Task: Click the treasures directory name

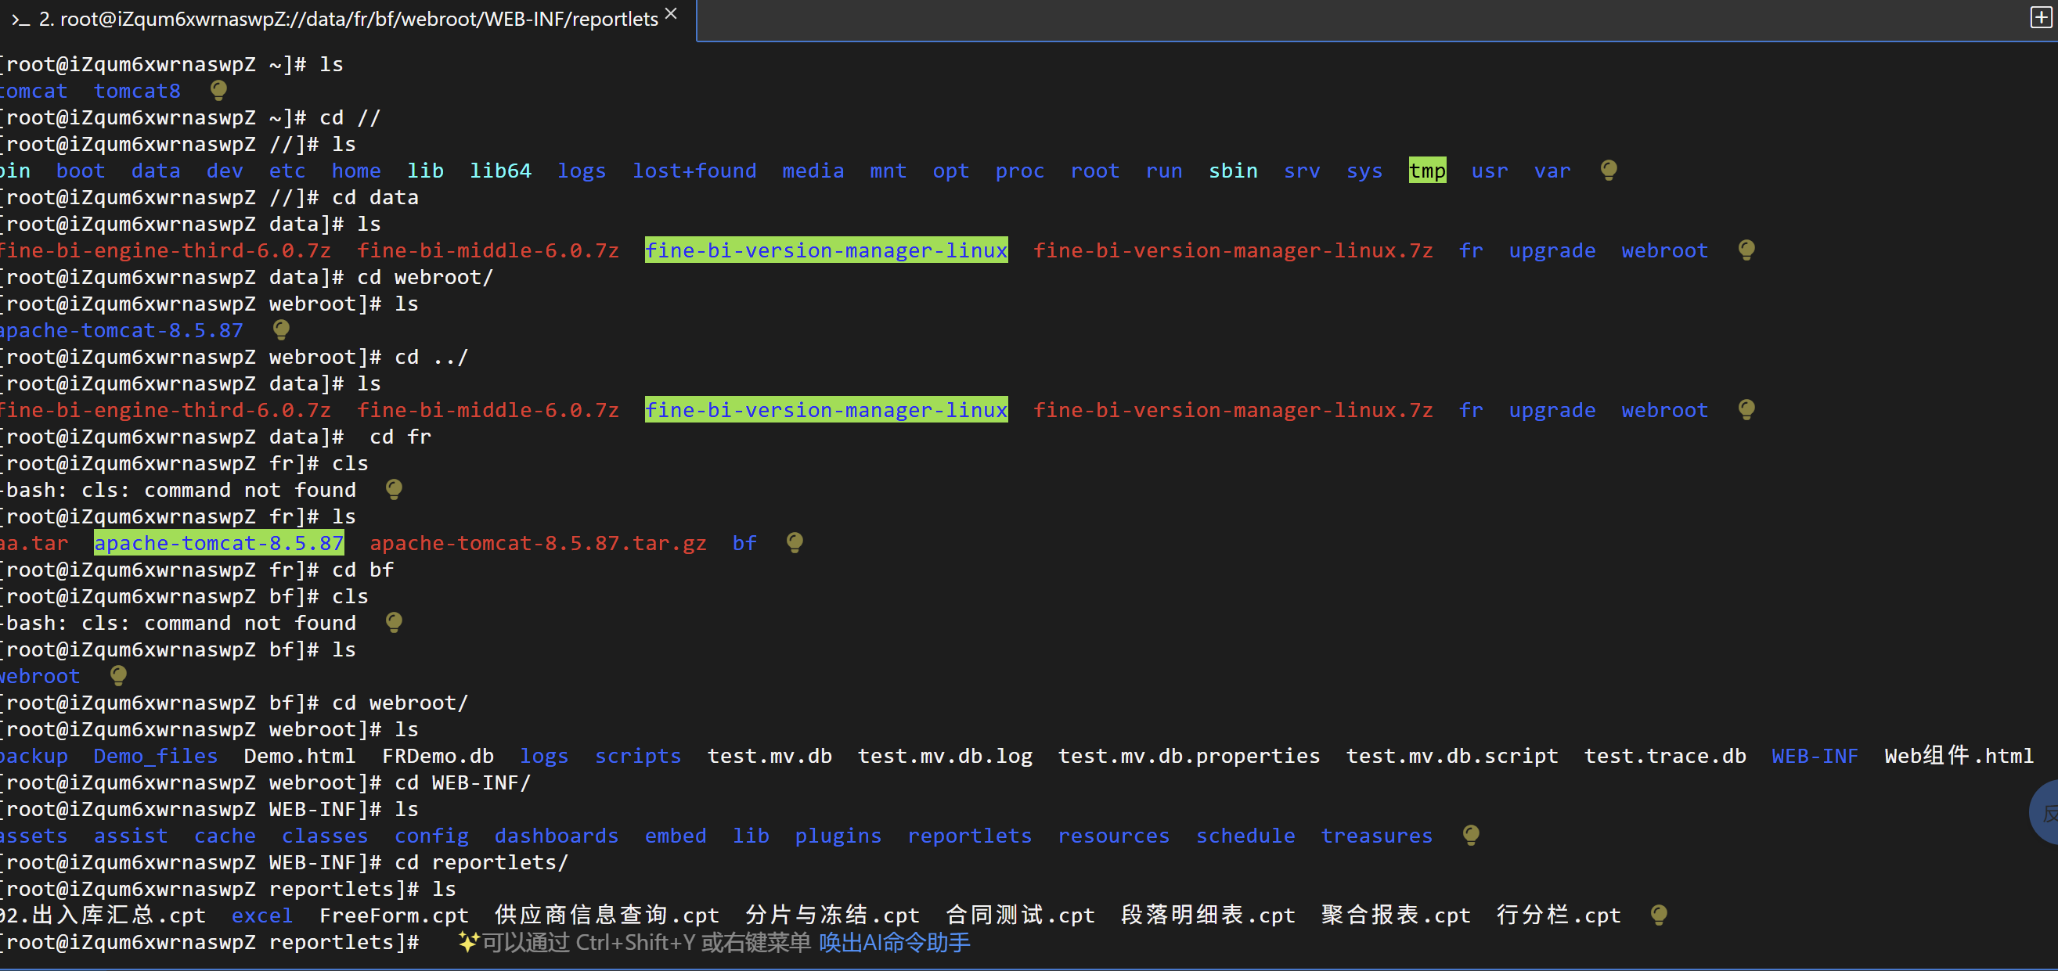Action: 1376,836
